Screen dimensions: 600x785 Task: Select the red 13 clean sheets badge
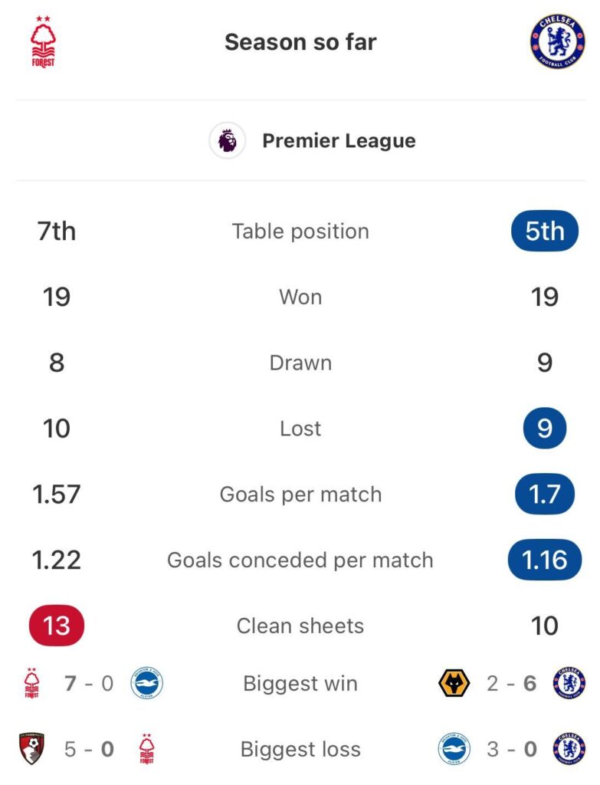57,626
